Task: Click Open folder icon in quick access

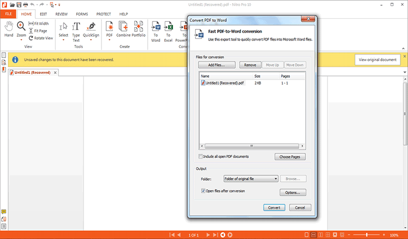Action: [x=12, y=5]
